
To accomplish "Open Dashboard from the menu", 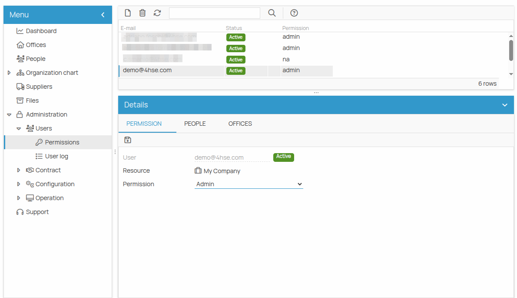I will click(x=41, y=31).
